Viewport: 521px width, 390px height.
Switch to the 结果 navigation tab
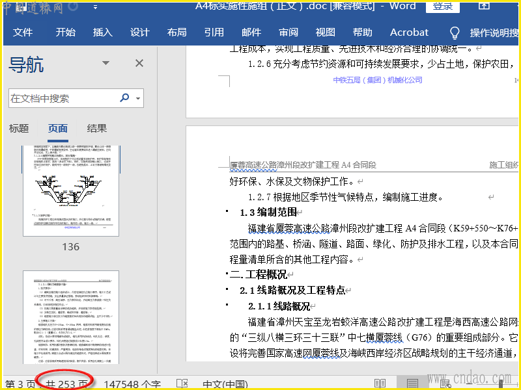coord(96,129)
